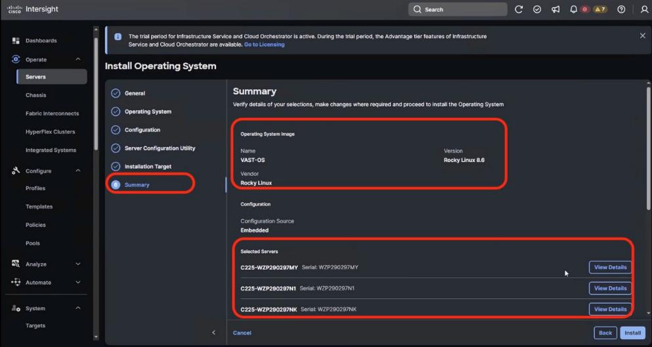The width and height of the screenshot is (652, 347).
Task: Go to the General wizard step
Action: click(135, 93)
